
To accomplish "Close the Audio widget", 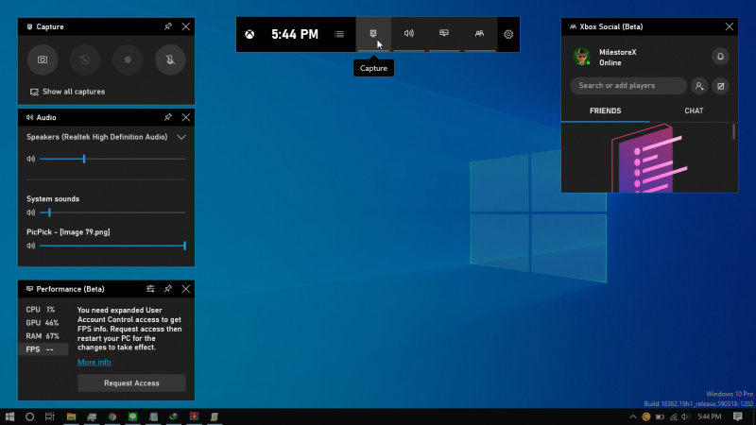I will click(x=185, y=117).
